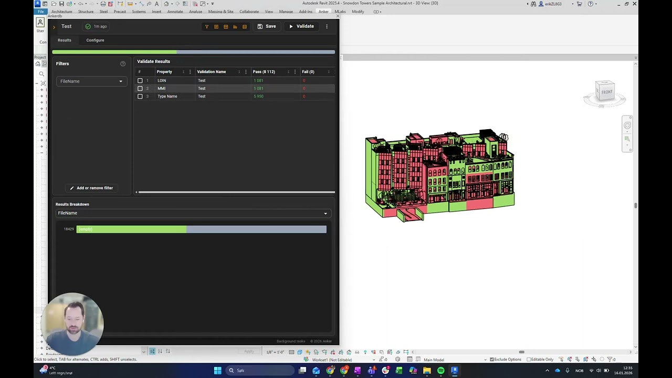Click the Apply button in properties palette
The image size is (672, 378).
coord(249,351)
